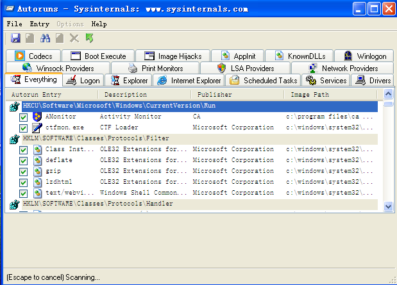The image size is (397, 285).
Task: Click the grayed Properties toolbar icon
Action: (x=60, y=38)
